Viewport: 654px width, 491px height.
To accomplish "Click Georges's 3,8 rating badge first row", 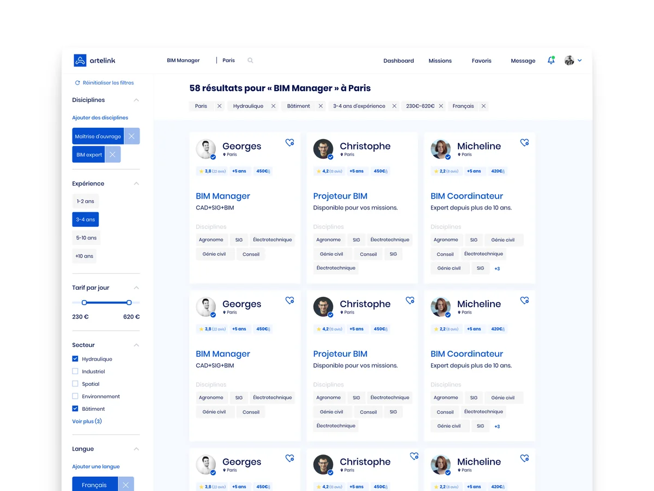I will point(212,171).
